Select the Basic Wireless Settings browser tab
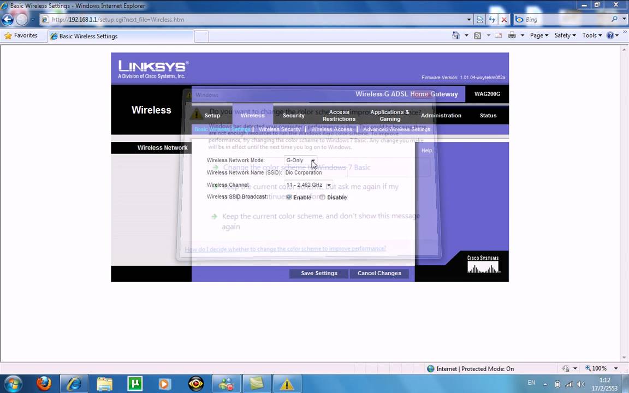This screenshot has width=629, height=393. [120, 36]
